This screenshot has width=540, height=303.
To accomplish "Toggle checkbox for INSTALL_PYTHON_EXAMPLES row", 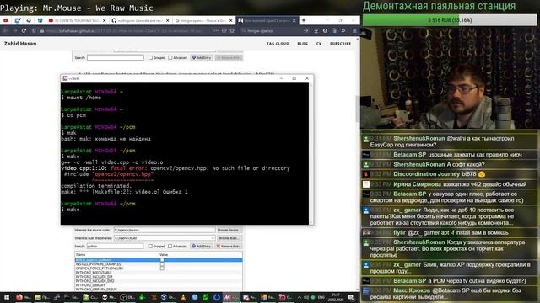I will (162, 264).
